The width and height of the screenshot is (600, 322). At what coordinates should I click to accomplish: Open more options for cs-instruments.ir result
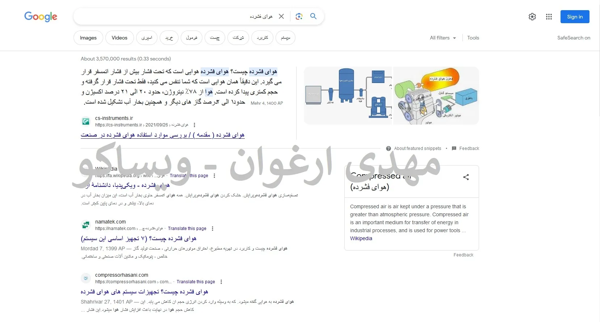[x=194, y=125]
